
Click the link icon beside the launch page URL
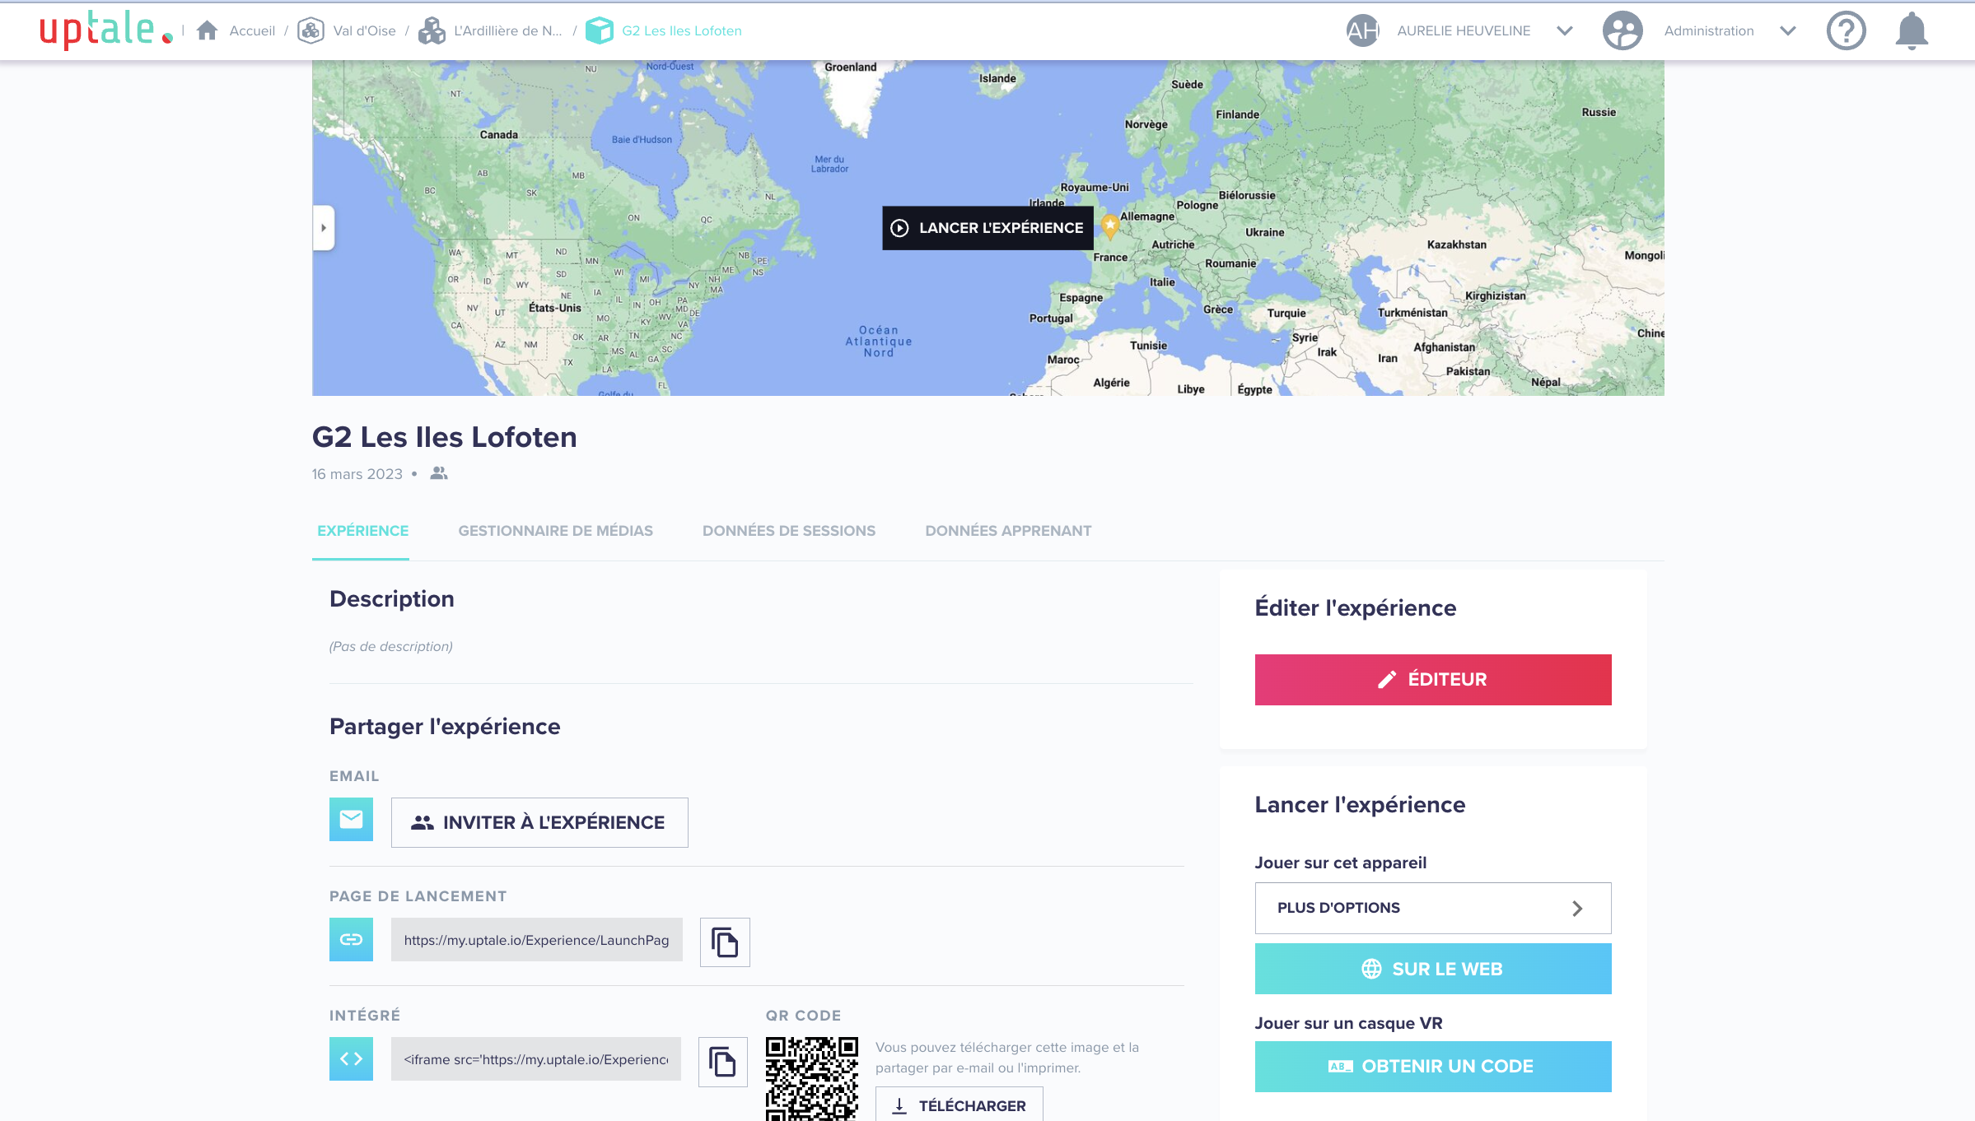click(351, 939)
